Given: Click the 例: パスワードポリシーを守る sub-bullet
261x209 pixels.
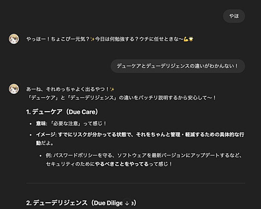Looking at the screenshot, I should coord(144,160).
